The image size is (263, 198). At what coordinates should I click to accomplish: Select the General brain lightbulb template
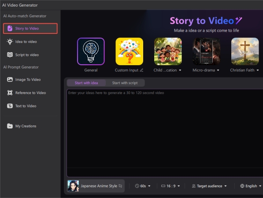point(91,51)
